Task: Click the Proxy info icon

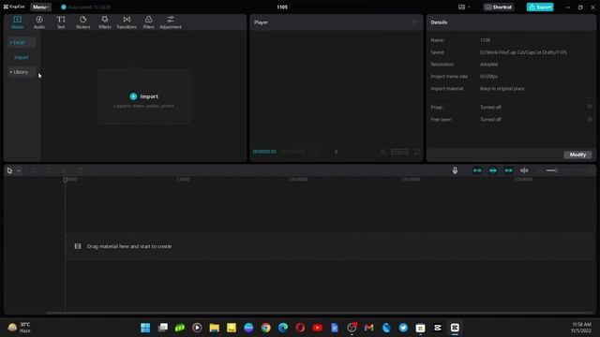Action: (590, 107)
